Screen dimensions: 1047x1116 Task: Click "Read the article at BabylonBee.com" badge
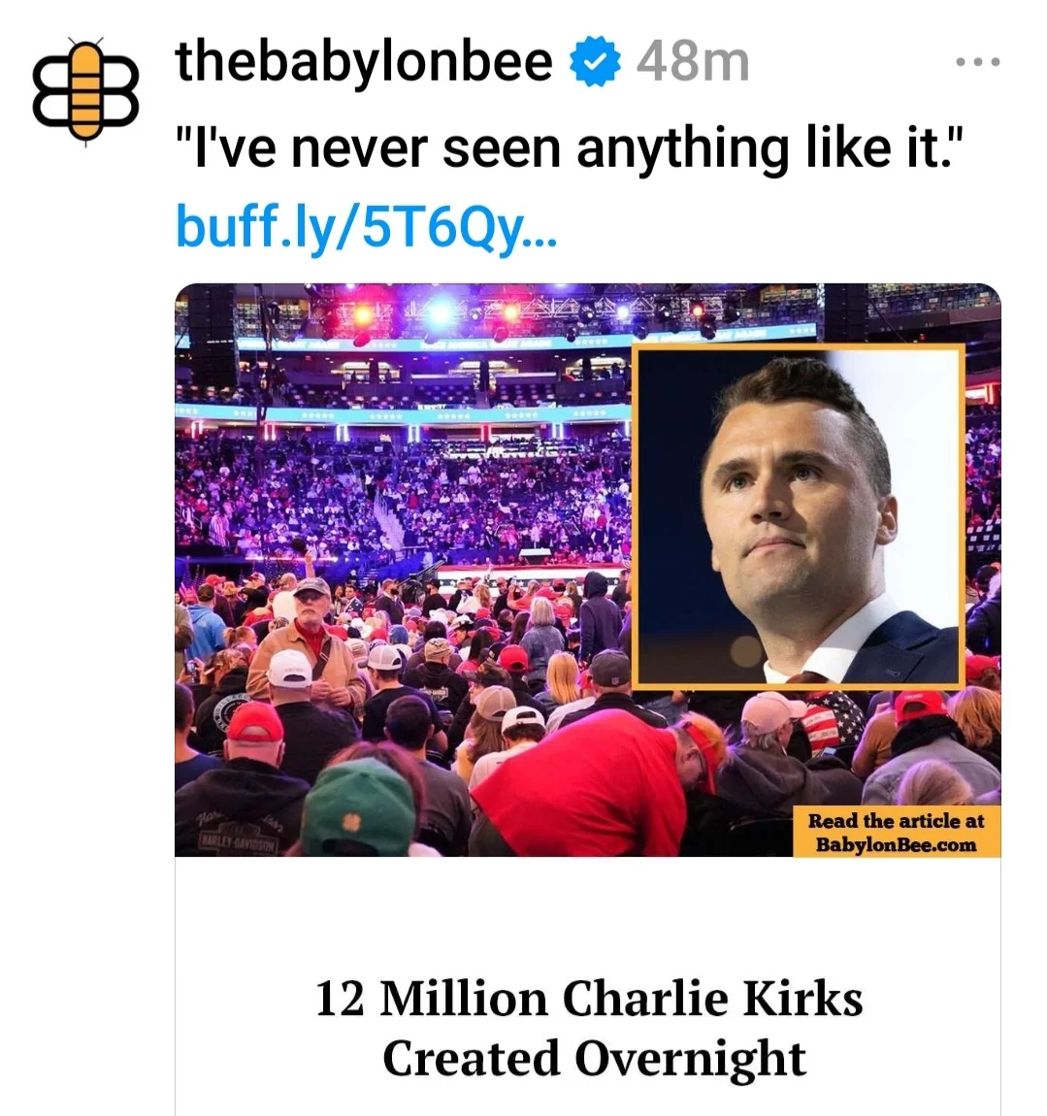(896, 833)
